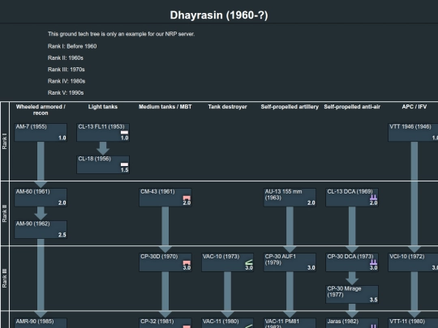Image resolution: width=438 pixels, height=328 pixels.
Task: Click the text 'Rank V: 1990s'
Action: click(66, 92)
